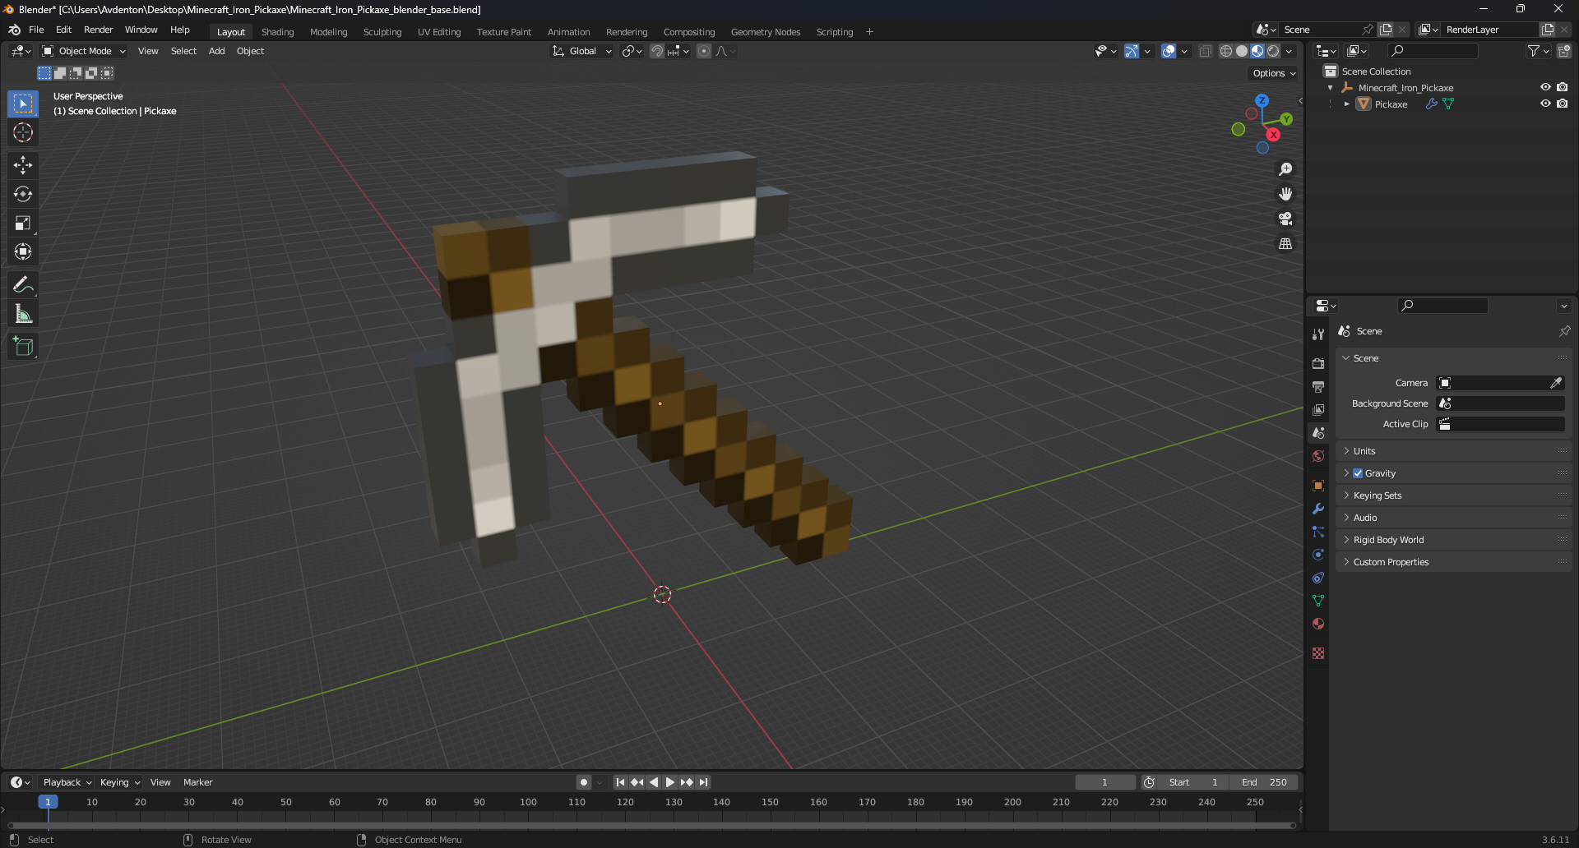Hide Minecraft_Iron_Pickaxe collection in viewport
1579x848 pixels.
coord(1545,87)
